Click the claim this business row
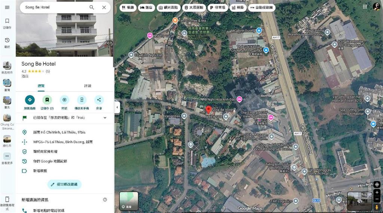The width and height of the screenshot is (383, 213). tap(65, 151)
